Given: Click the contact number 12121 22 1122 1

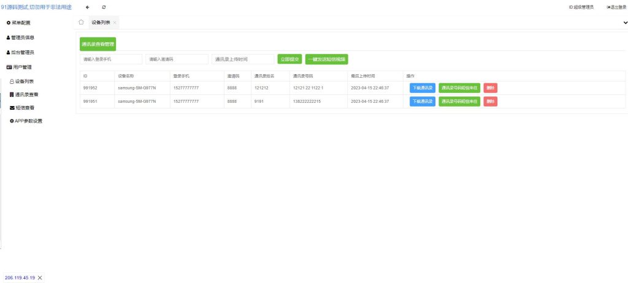Looking at the screenshot, I should (308, 88).
